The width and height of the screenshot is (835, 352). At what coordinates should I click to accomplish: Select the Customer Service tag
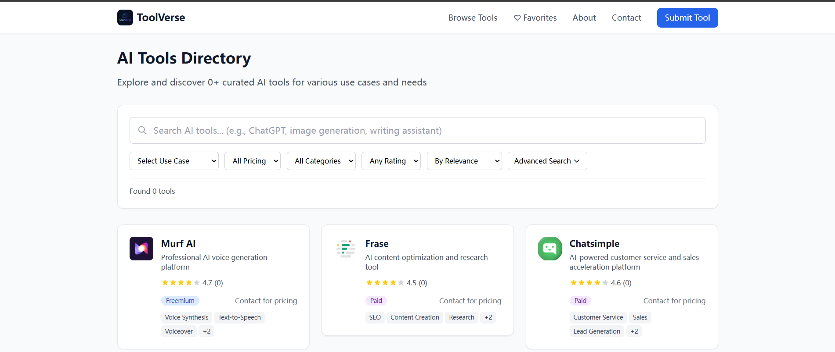pyautogui.click(x=598, y=317)
